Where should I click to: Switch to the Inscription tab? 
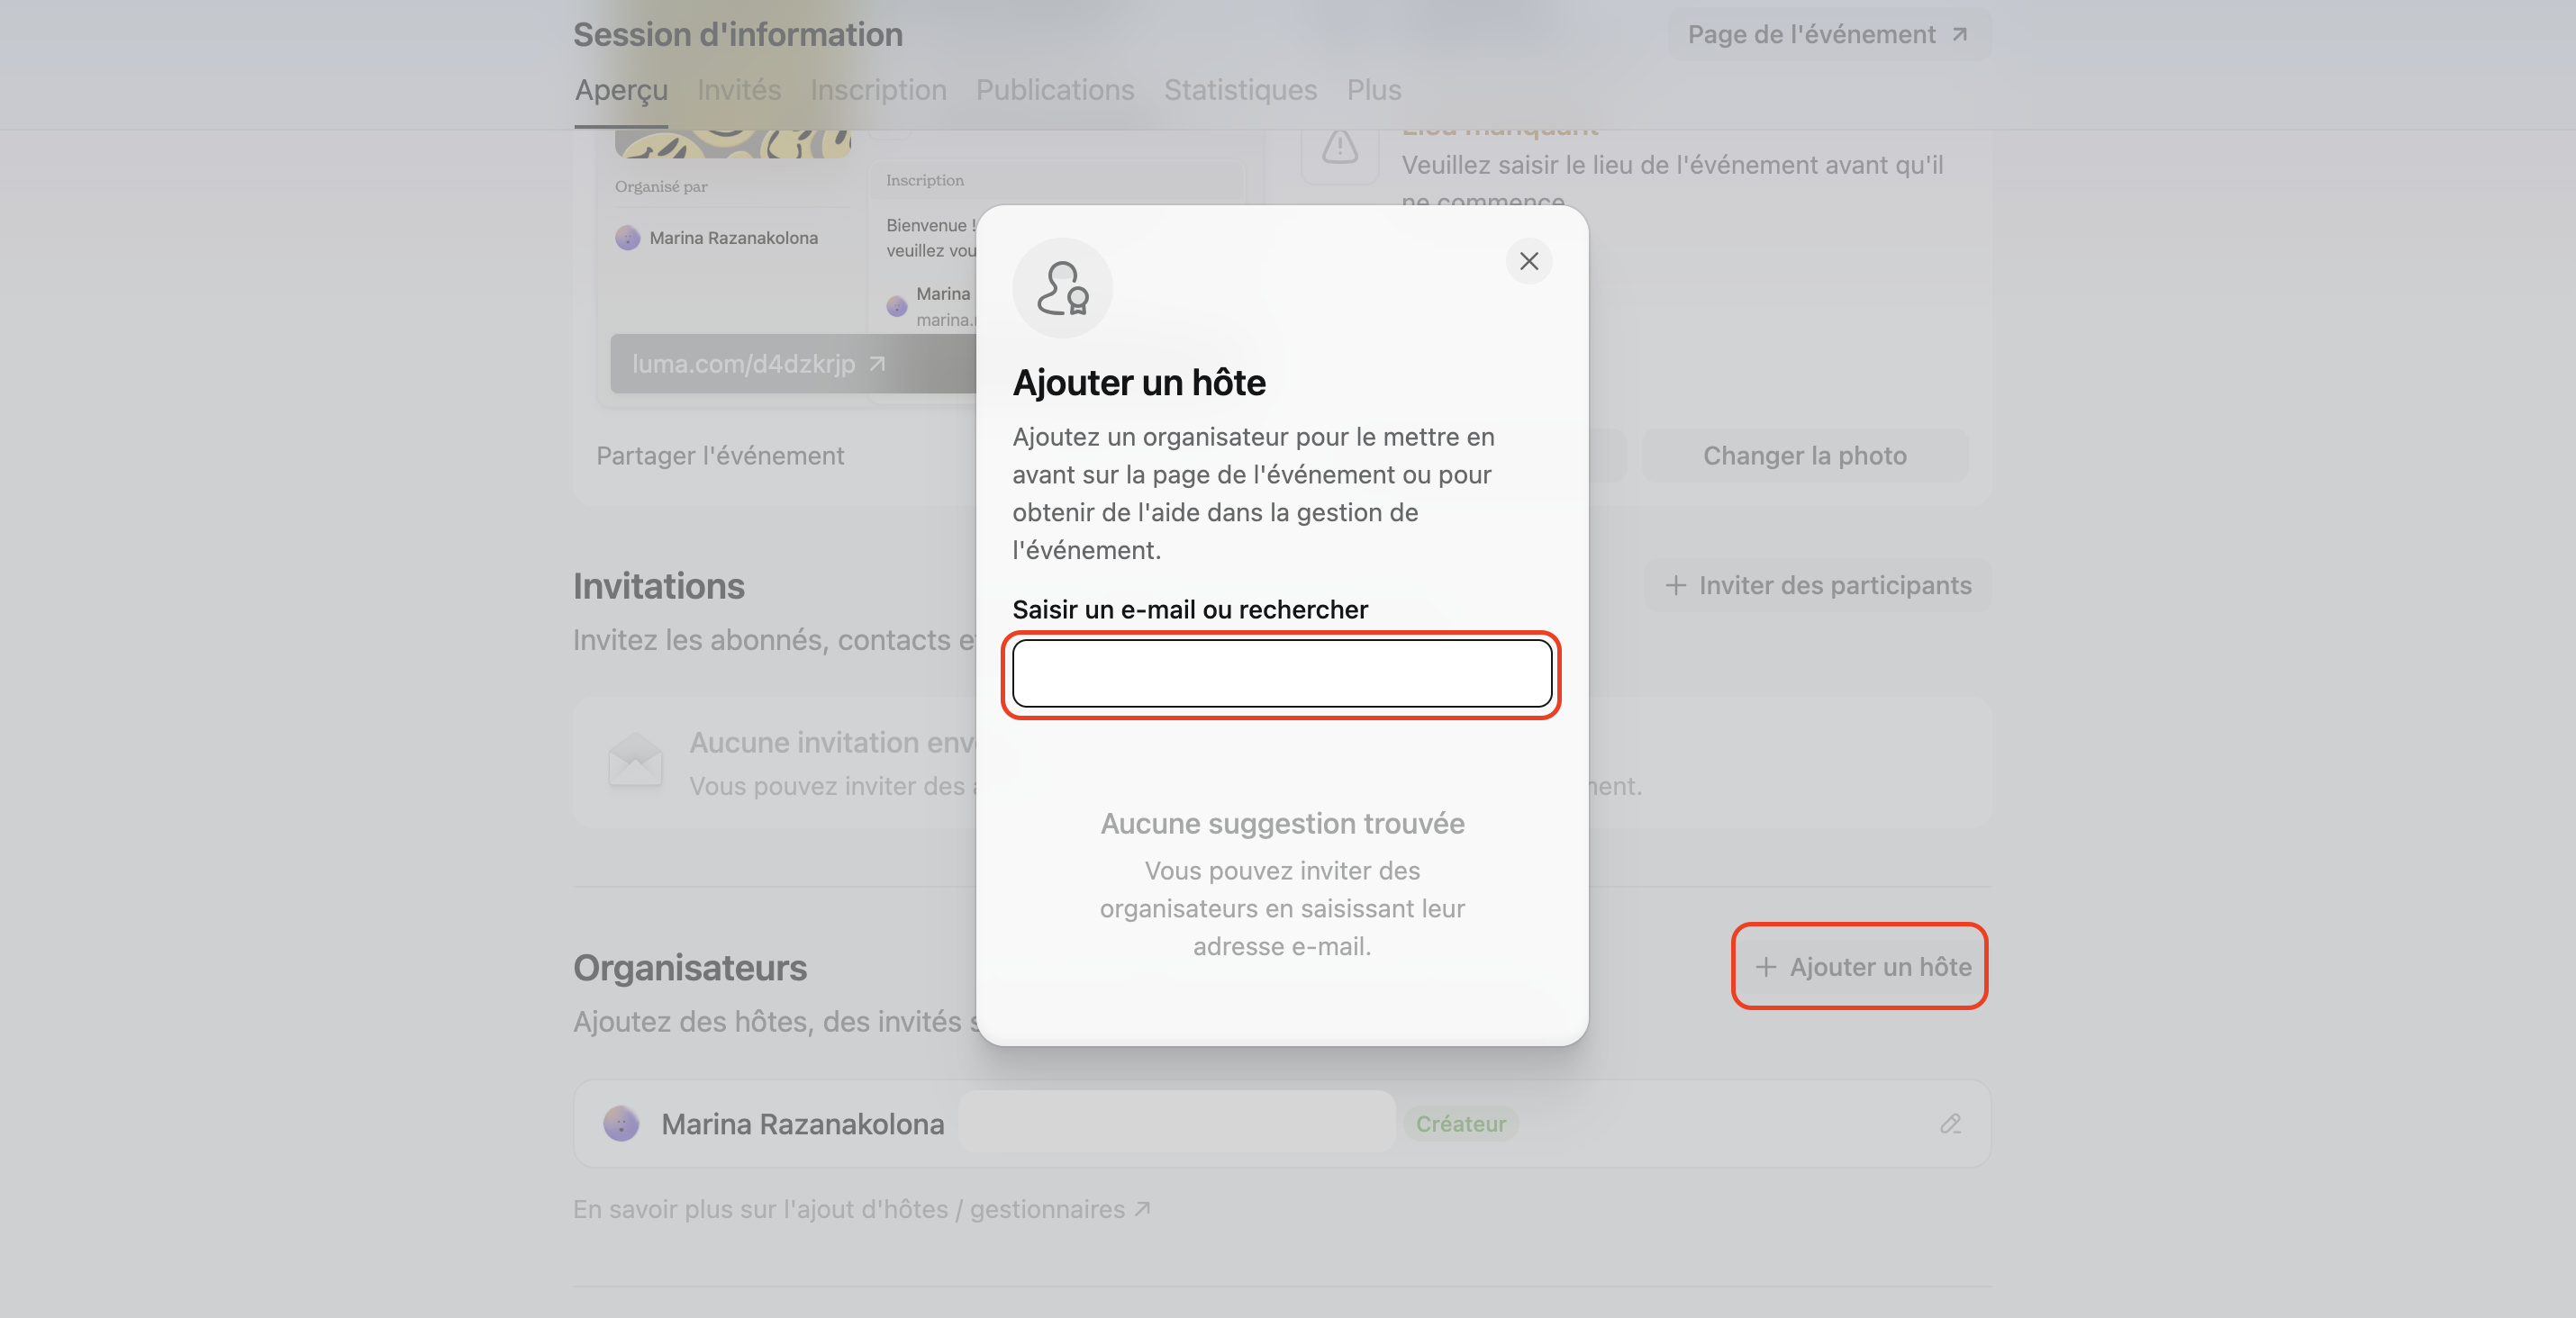(877, 90)
